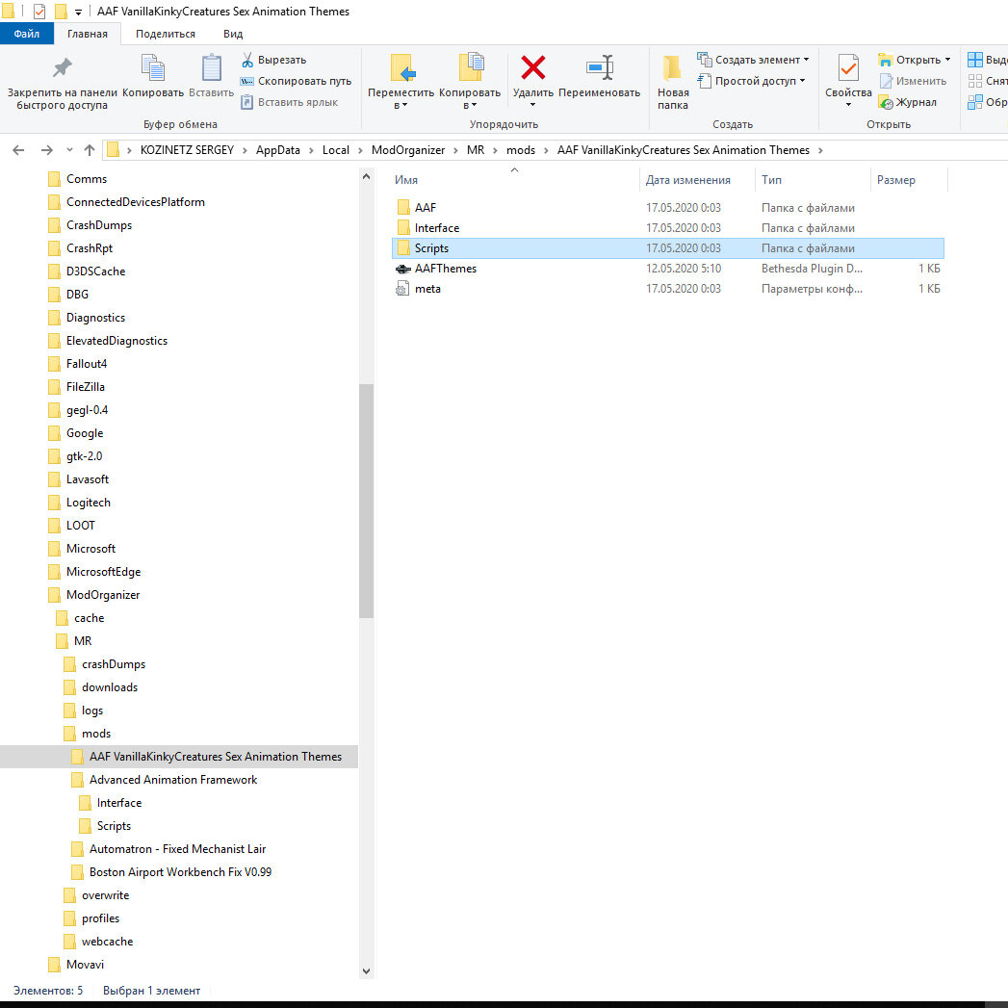Open the recent locations dropdown arrow

[x=69, y=150]
